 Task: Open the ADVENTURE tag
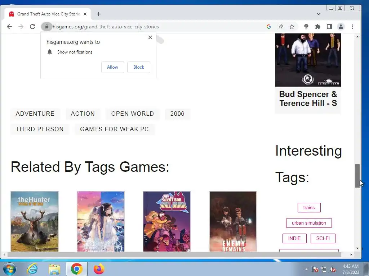(x=35, y=114)
